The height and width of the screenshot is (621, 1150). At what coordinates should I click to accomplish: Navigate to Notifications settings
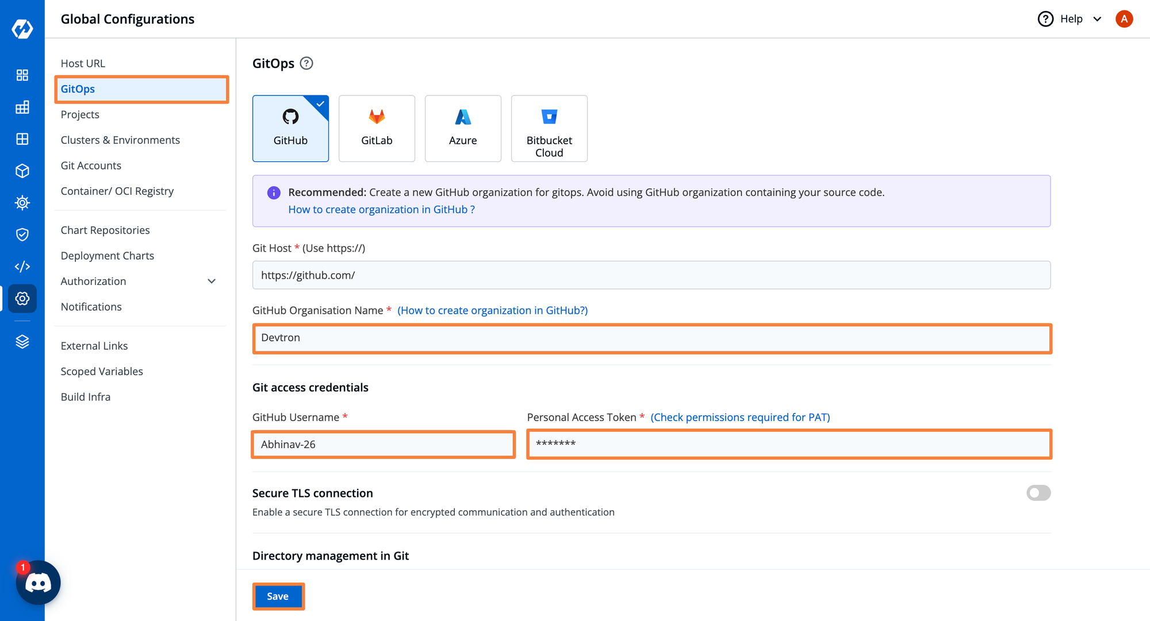(x=91, y=306)
